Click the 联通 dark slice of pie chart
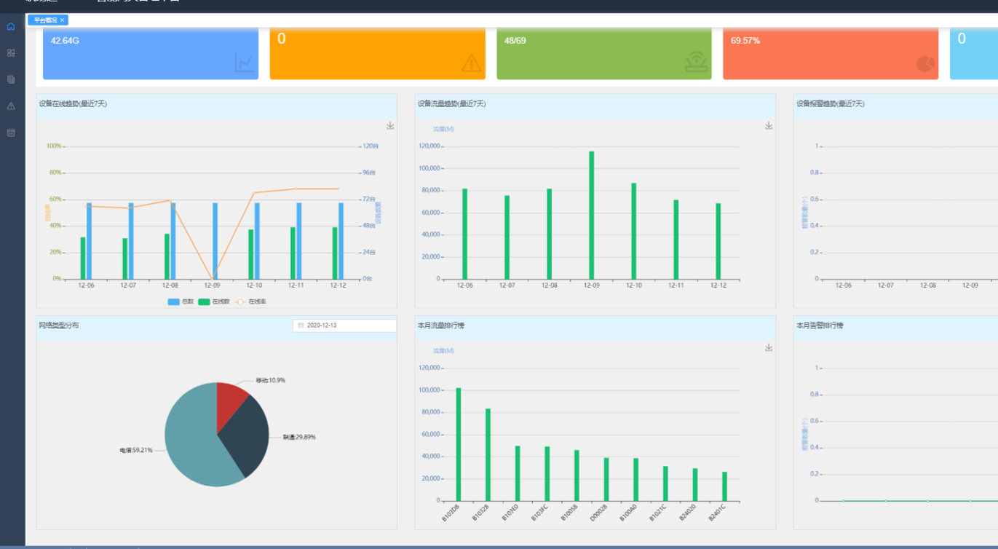Viewport: 998px width, 549px height. (245, 435)
